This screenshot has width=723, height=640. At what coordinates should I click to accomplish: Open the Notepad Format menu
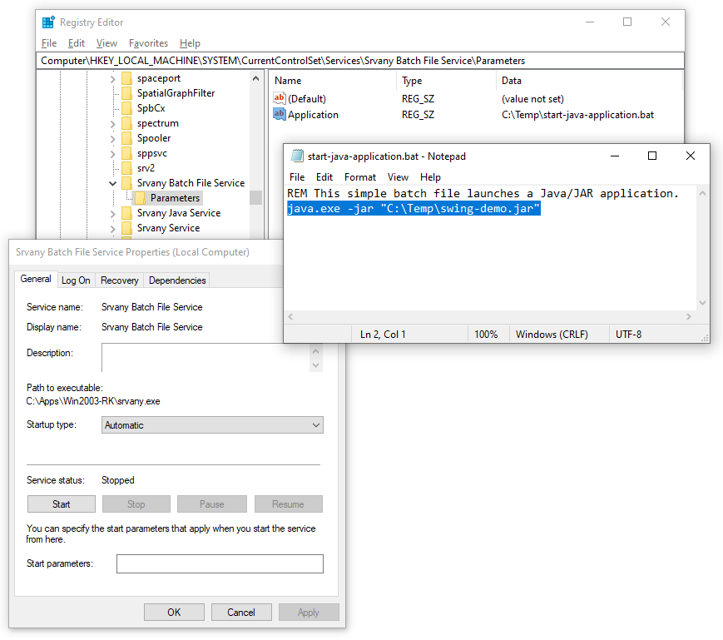(x=360, y=177)
